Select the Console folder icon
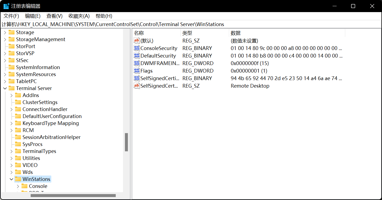Screen dimensions: 382x200 [x=24, y=186]
